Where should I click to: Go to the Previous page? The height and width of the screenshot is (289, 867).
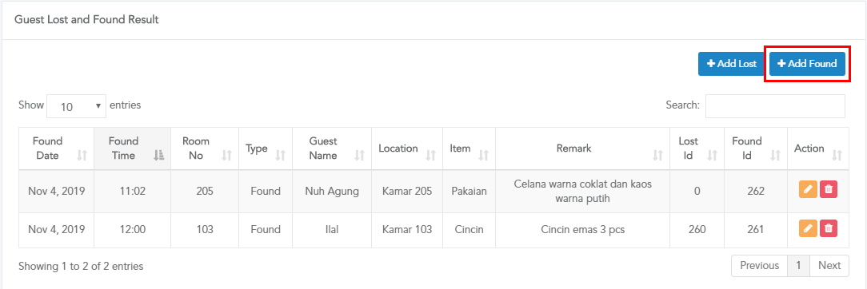tap(759, 265)
